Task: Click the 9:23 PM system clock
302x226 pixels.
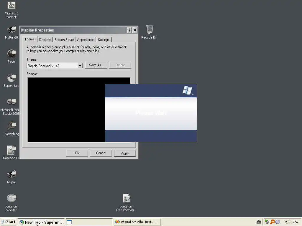Action: point(290,222)
